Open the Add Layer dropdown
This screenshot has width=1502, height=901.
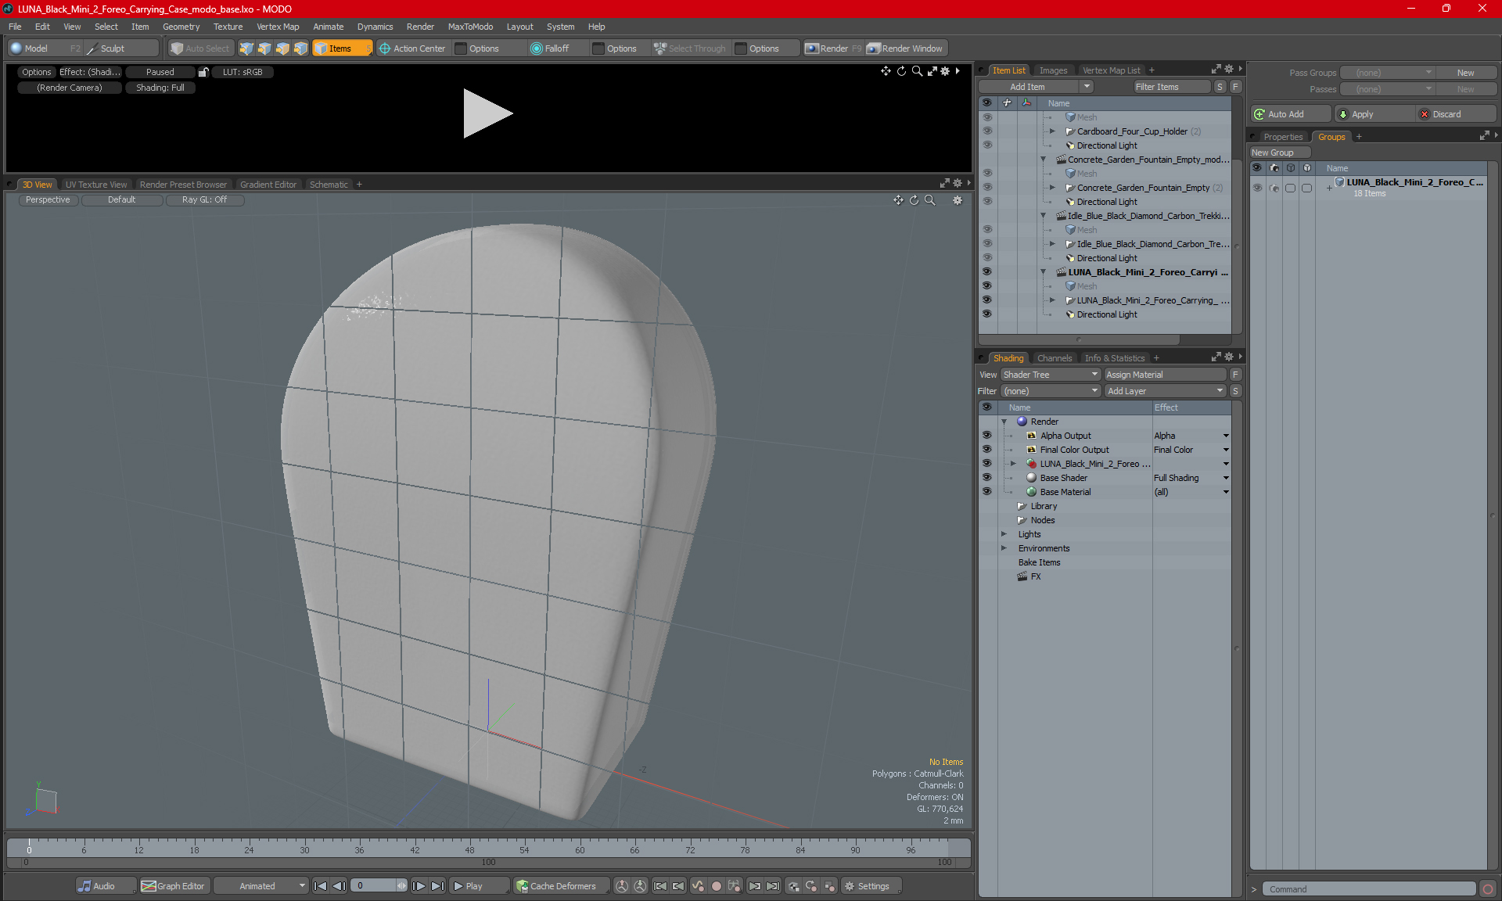(1164, 391)
